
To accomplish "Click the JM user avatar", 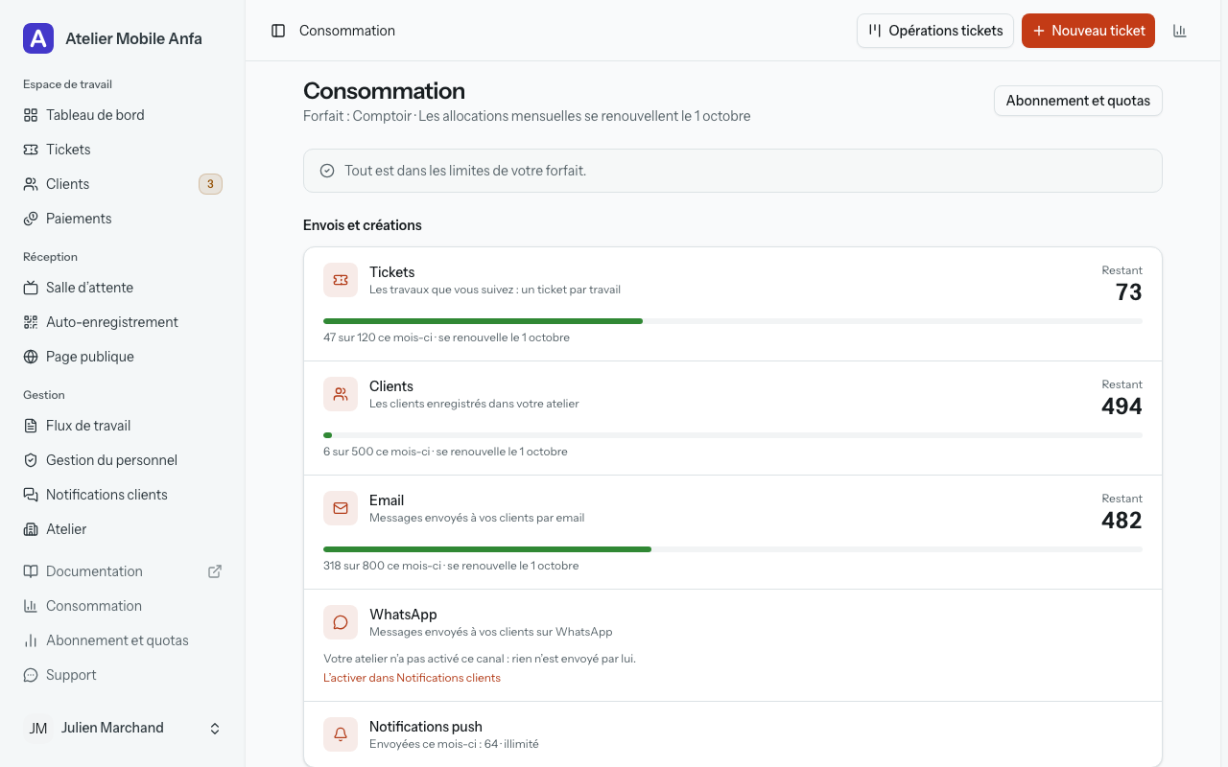I will [x=38, y=729].
